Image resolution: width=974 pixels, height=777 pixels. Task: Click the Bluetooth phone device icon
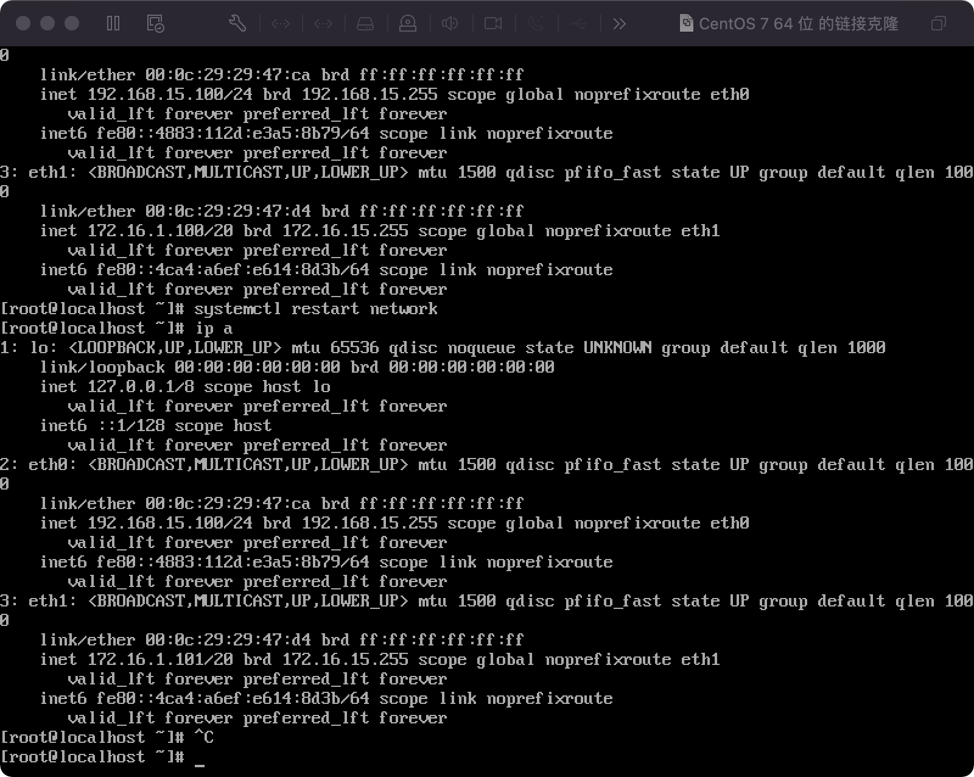pos(536,24)
